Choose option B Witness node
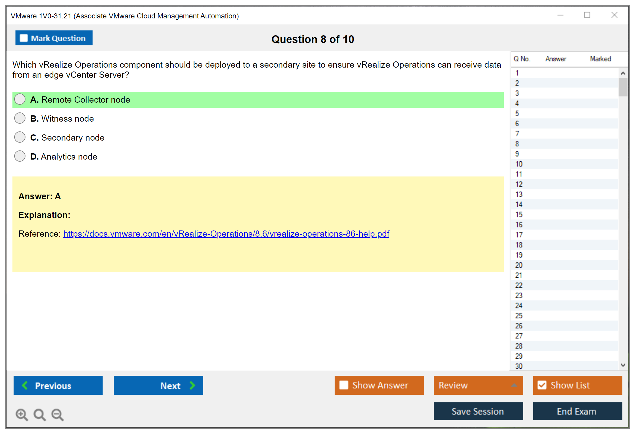The image size is (637, 436). 20,118
